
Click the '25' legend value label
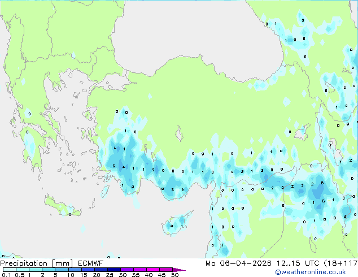110,275
